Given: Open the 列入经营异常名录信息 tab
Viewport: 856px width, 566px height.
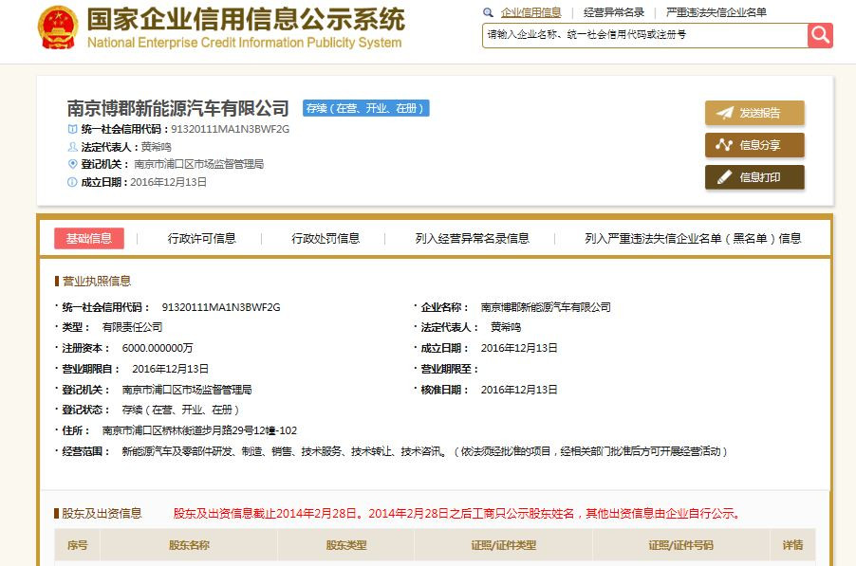Looking at the screenshot, I should tap(473, 238).
